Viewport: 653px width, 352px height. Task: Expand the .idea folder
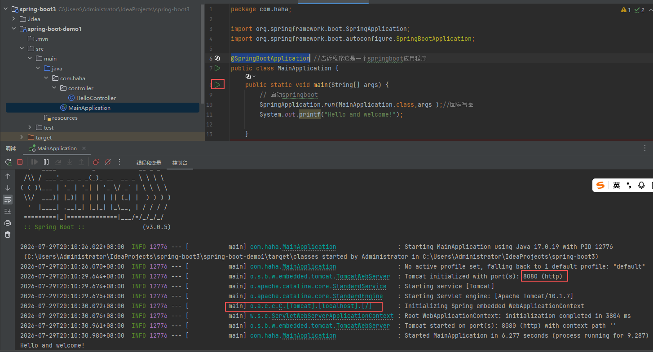coord(14,19)
